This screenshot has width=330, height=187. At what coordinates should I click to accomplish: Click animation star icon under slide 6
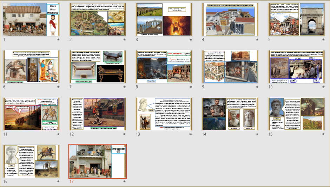click(58, 87)
